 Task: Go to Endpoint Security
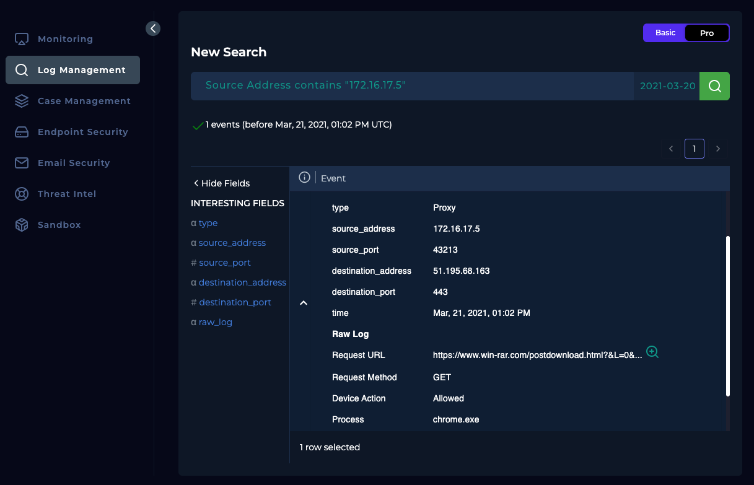click(x=82, y=132)
